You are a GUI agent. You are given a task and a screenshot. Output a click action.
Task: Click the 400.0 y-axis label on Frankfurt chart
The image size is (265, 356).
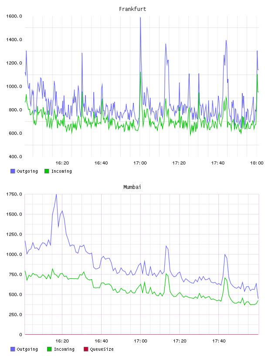(x=15, y=157)
